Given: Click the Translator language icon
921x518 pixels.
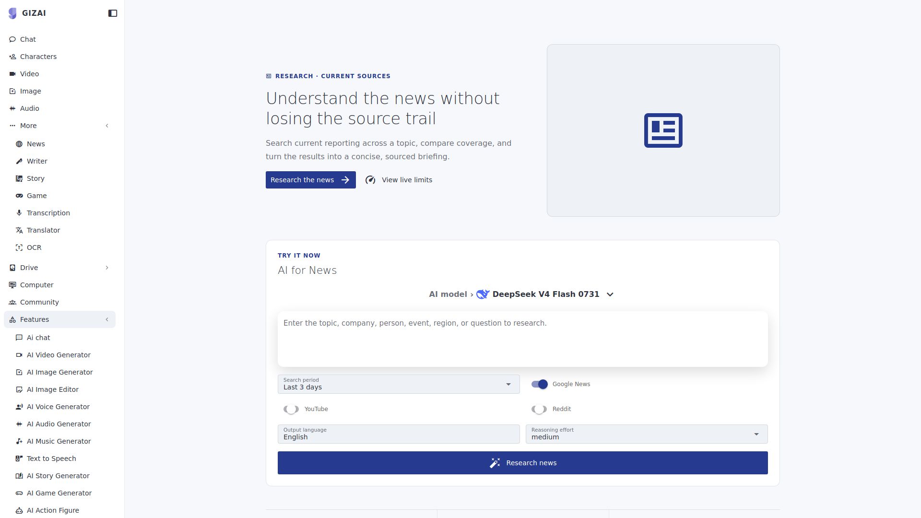Looking at the screenshot, I should point(19,230).
